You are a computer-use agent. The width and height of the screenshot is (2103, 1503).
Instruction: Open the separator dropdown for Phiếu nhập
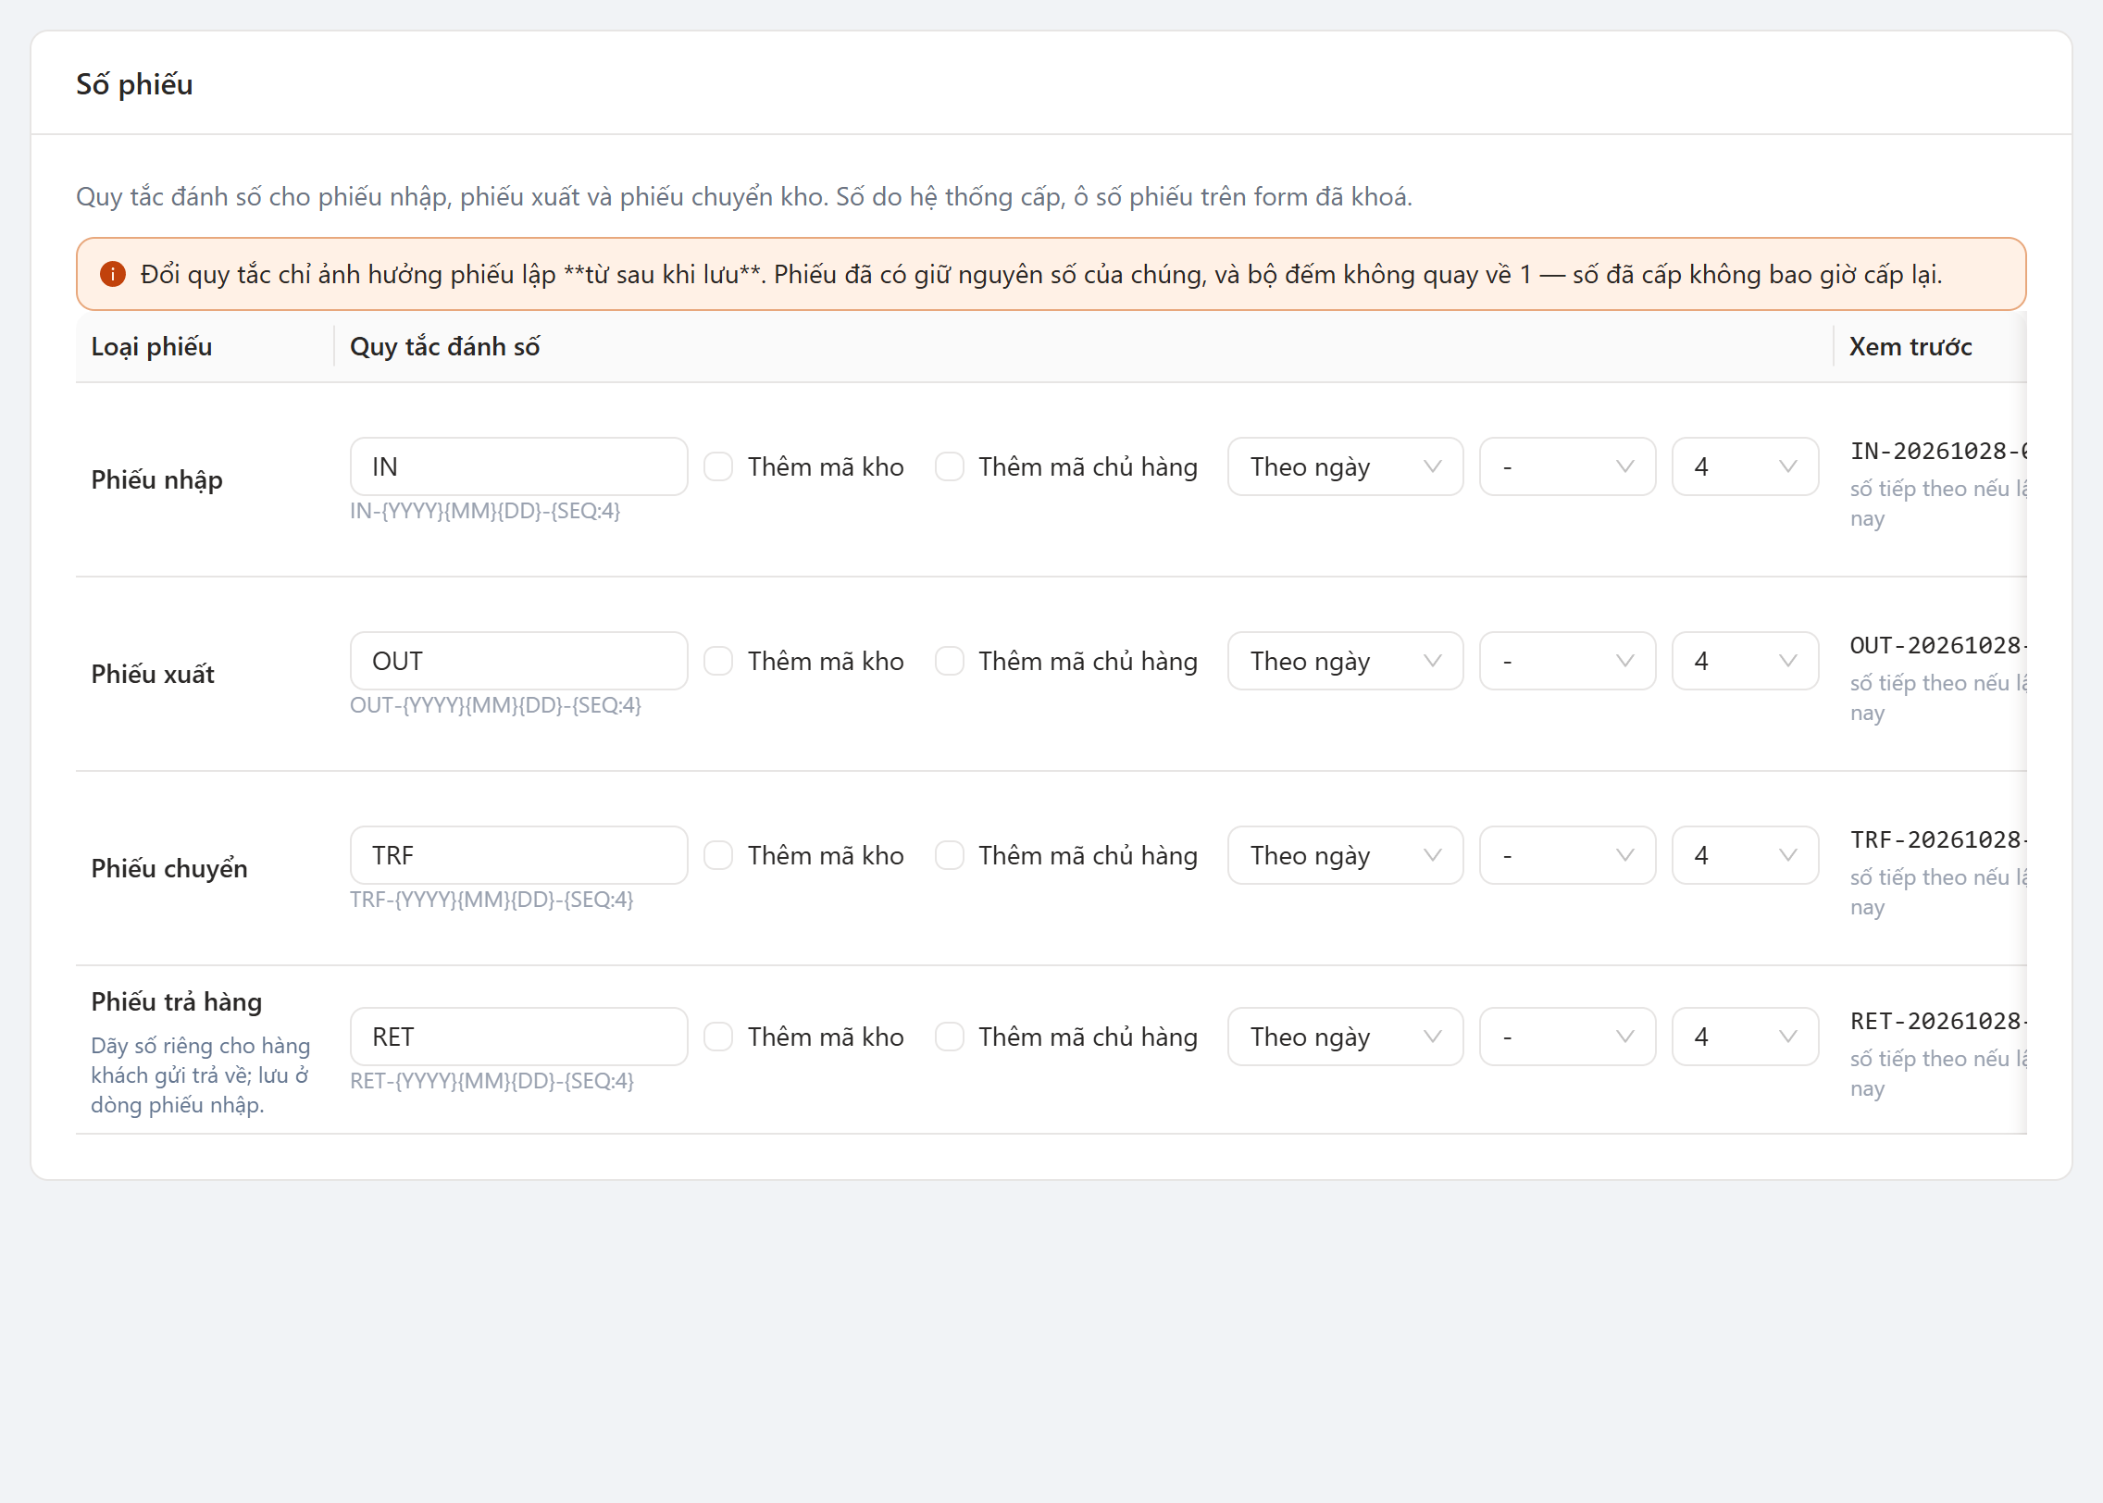tap(1567, 466)
